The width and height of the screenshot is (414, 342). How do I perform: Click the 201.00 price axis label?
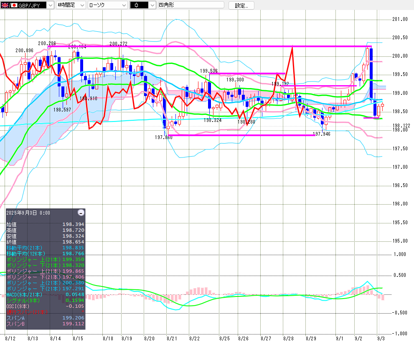click(x=400, y=19)
